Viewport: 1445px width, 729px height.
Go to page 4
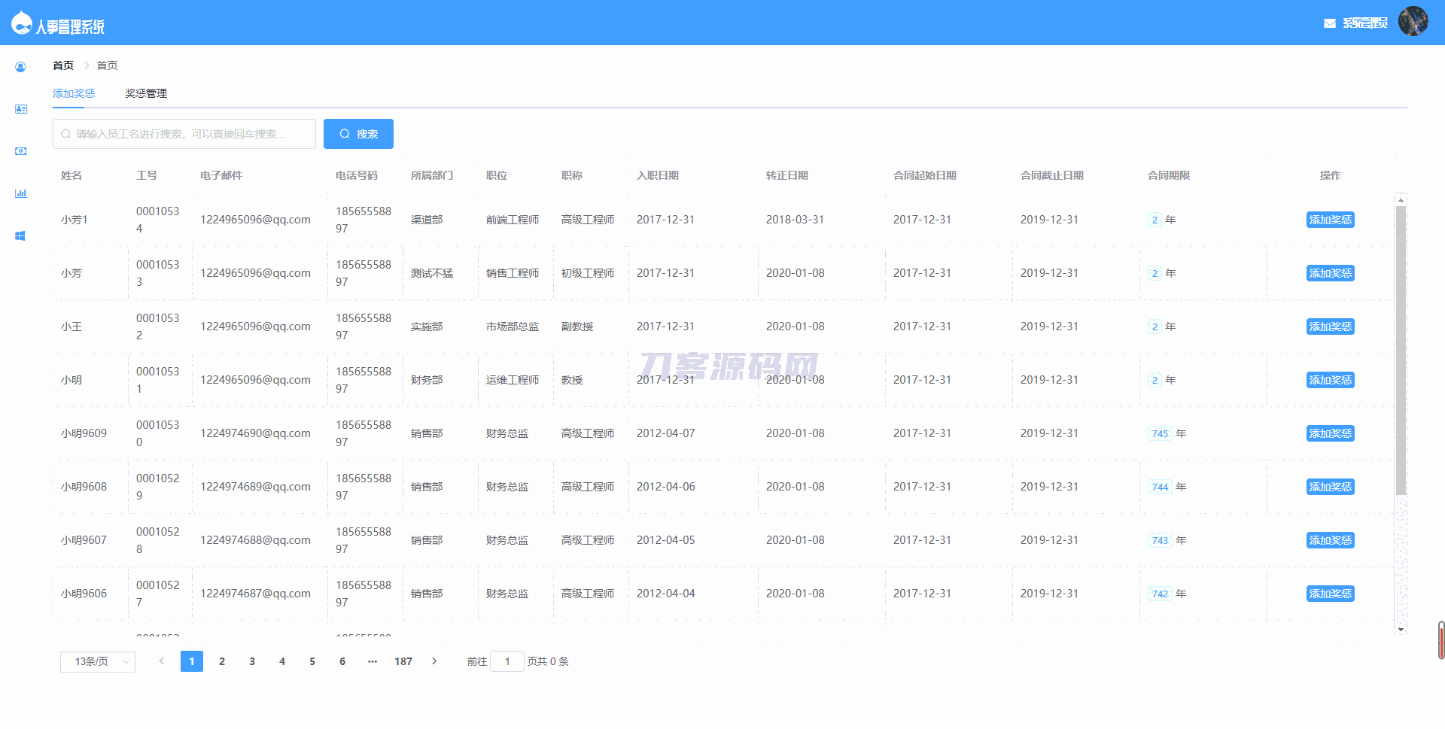click(282, 661)
